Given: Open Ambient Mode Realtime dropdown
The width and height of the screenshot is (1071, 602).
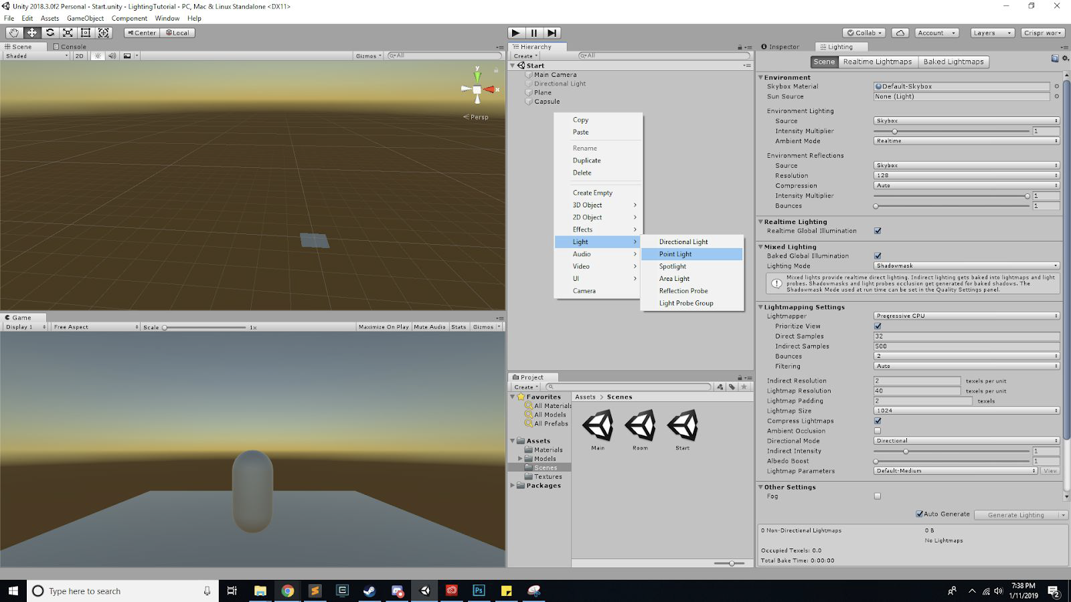Looking at the screenshot, I should (967, 141).
